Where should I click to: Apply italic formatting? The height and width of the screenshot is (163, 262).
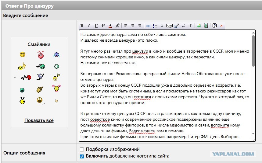pos(89,26)
